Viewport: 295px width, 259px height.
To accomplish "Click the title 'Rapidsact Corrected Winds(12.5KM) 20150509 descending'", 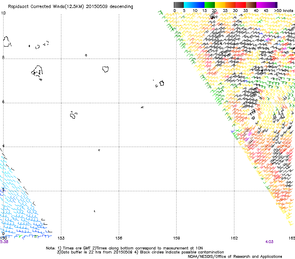I will coord(71,7).
